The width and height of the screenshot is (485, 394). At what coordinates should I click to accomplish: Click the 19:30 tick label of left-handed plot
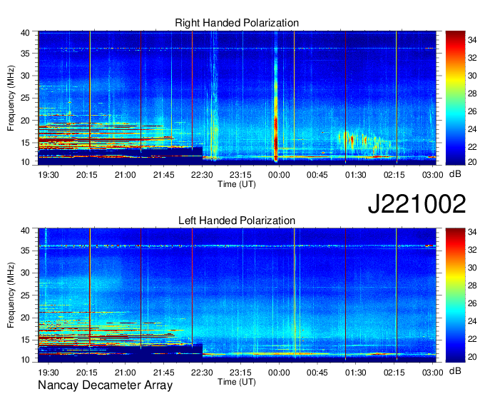(x=48, y=373)
